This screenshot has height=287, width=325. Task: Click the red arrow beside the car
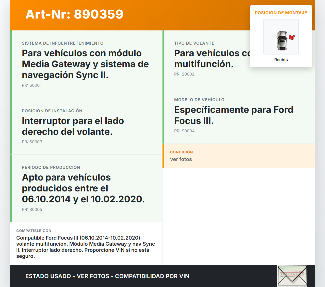tap(292, 38)
